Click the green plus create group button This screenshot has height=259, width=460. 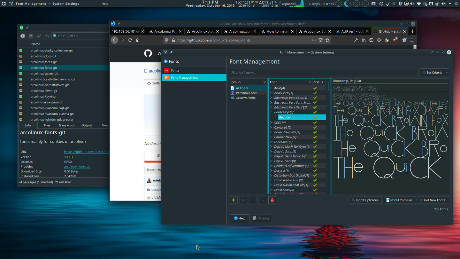(234, 200)
